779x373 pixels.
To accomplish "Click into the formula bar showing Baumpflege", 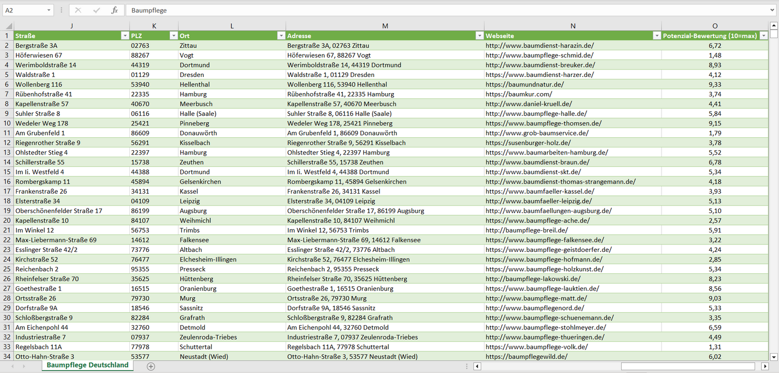I will pos(431,10).
